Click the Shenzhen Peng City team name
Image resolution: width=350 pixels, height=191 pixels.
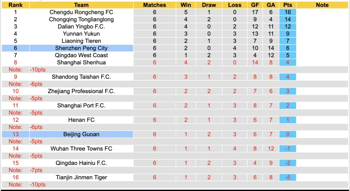click(81, 48)
